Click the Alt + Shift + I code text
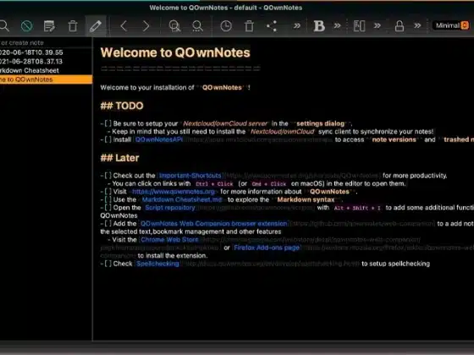 (357, 208)
